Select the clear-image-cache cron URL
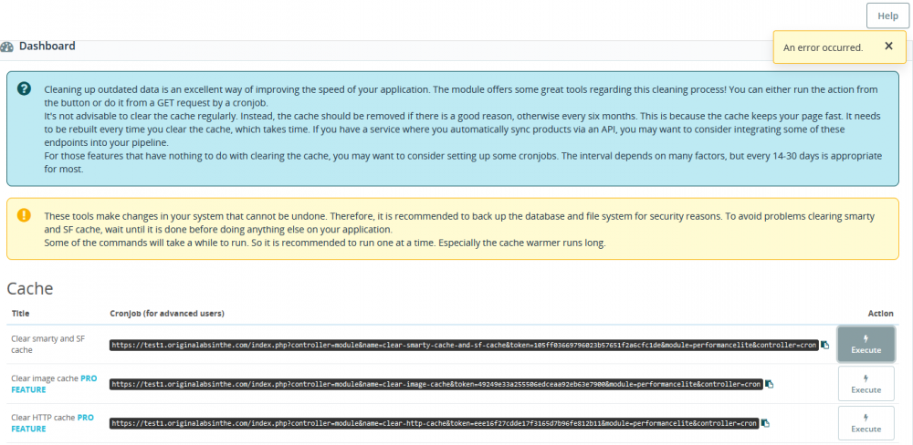913x445 pixels. click(x=436, y=384)
